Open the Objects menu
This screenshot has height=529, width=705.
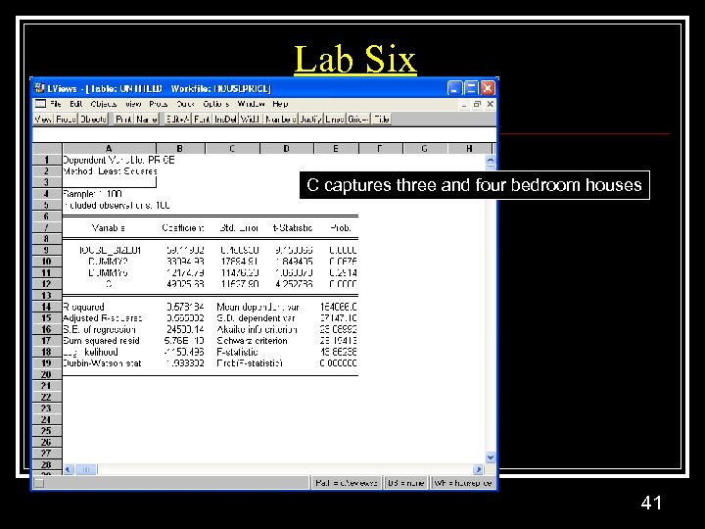[104, 104]
